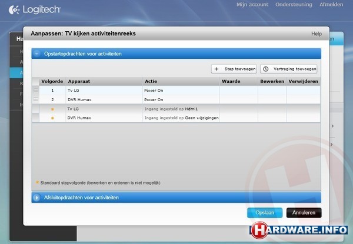Click 'Ingang ingesteld op Geen wijzigingen' cell
The image size is (353, 244).
tap(181, 118)
